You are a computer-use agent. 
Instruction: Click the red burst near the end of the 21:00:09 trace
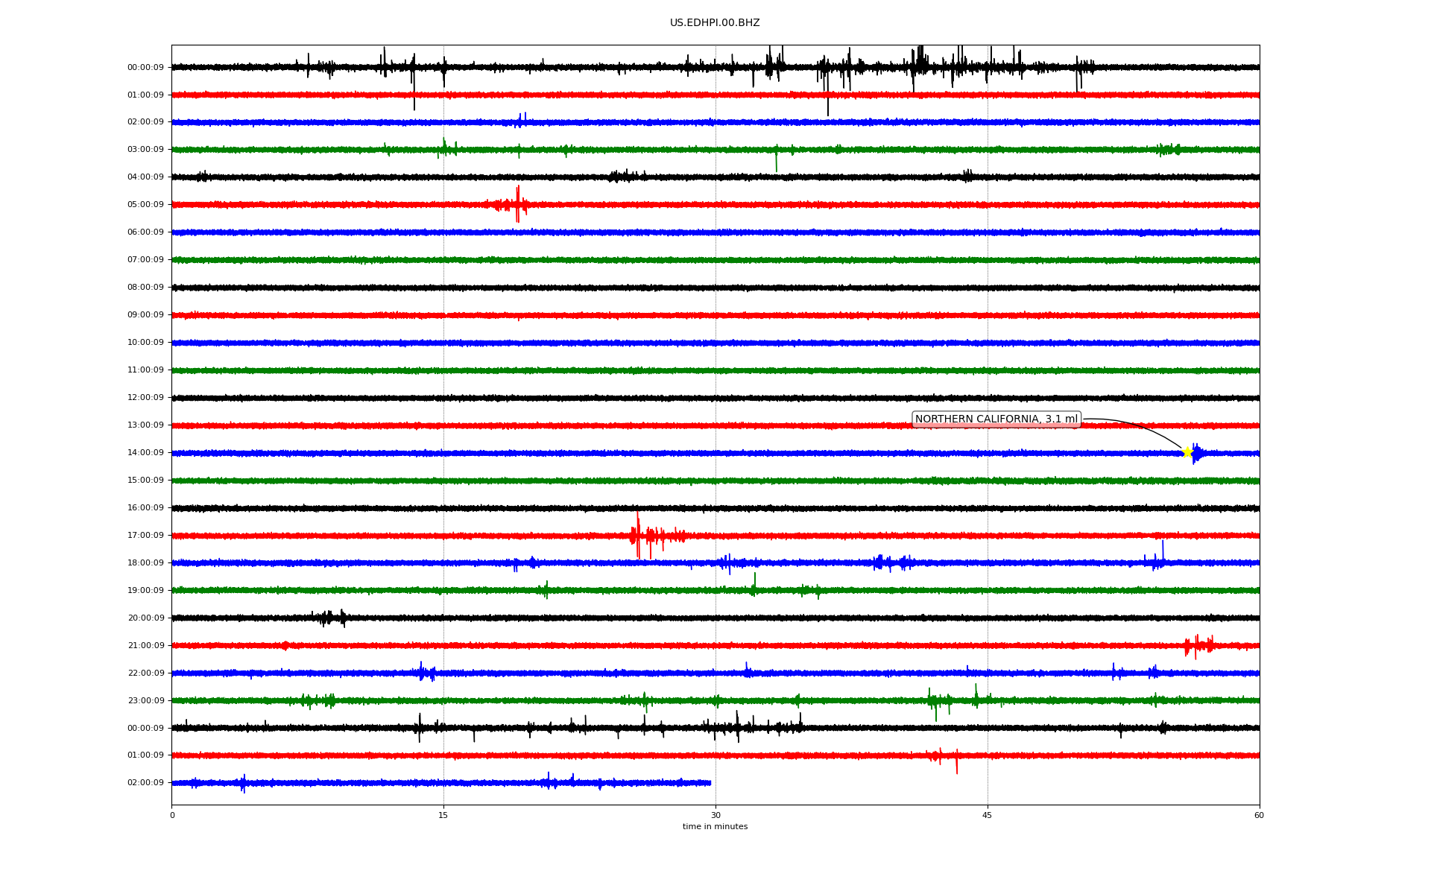click(x=1198, y=645)
